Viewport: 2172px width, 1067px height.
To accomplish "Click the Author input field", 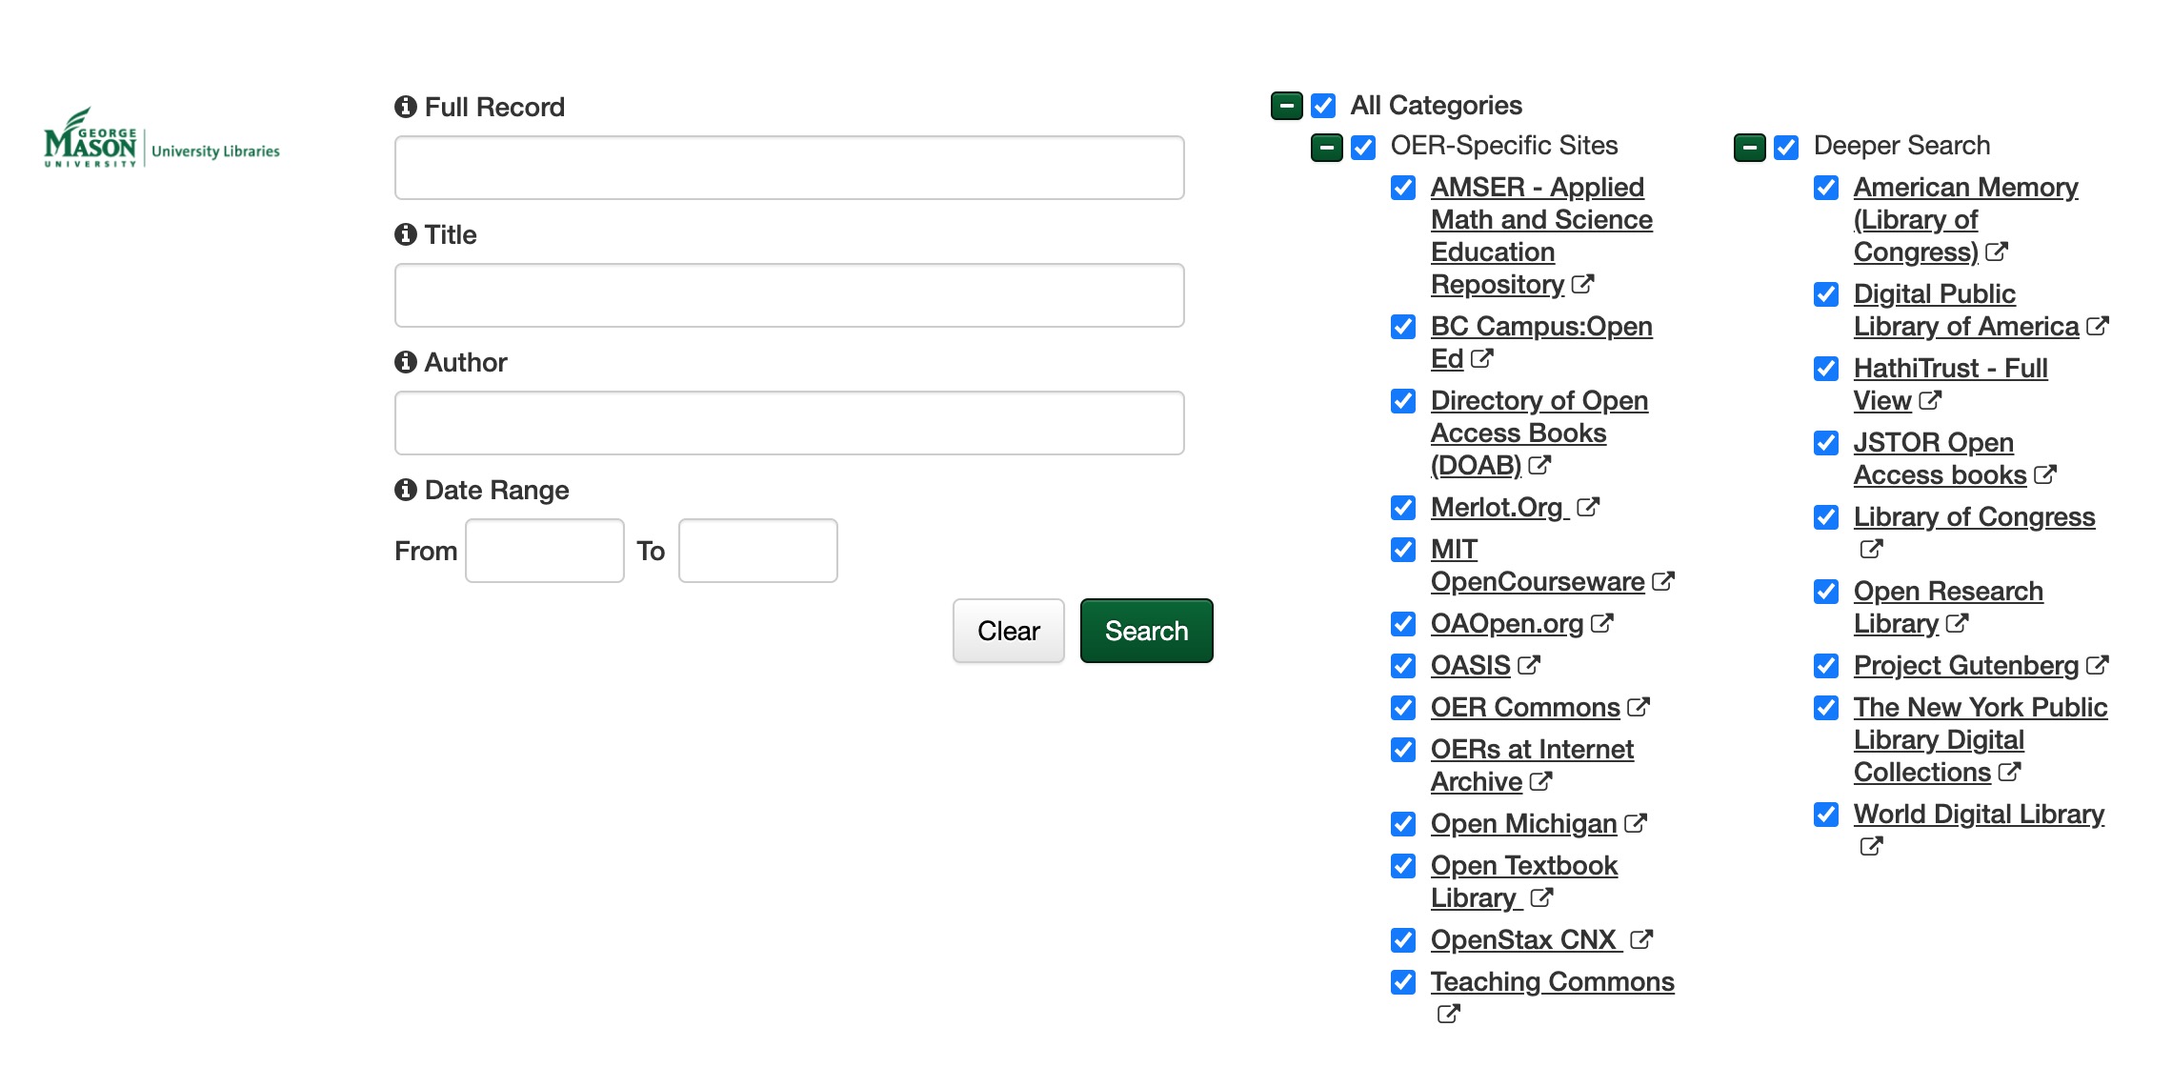I will coord(790,423).
